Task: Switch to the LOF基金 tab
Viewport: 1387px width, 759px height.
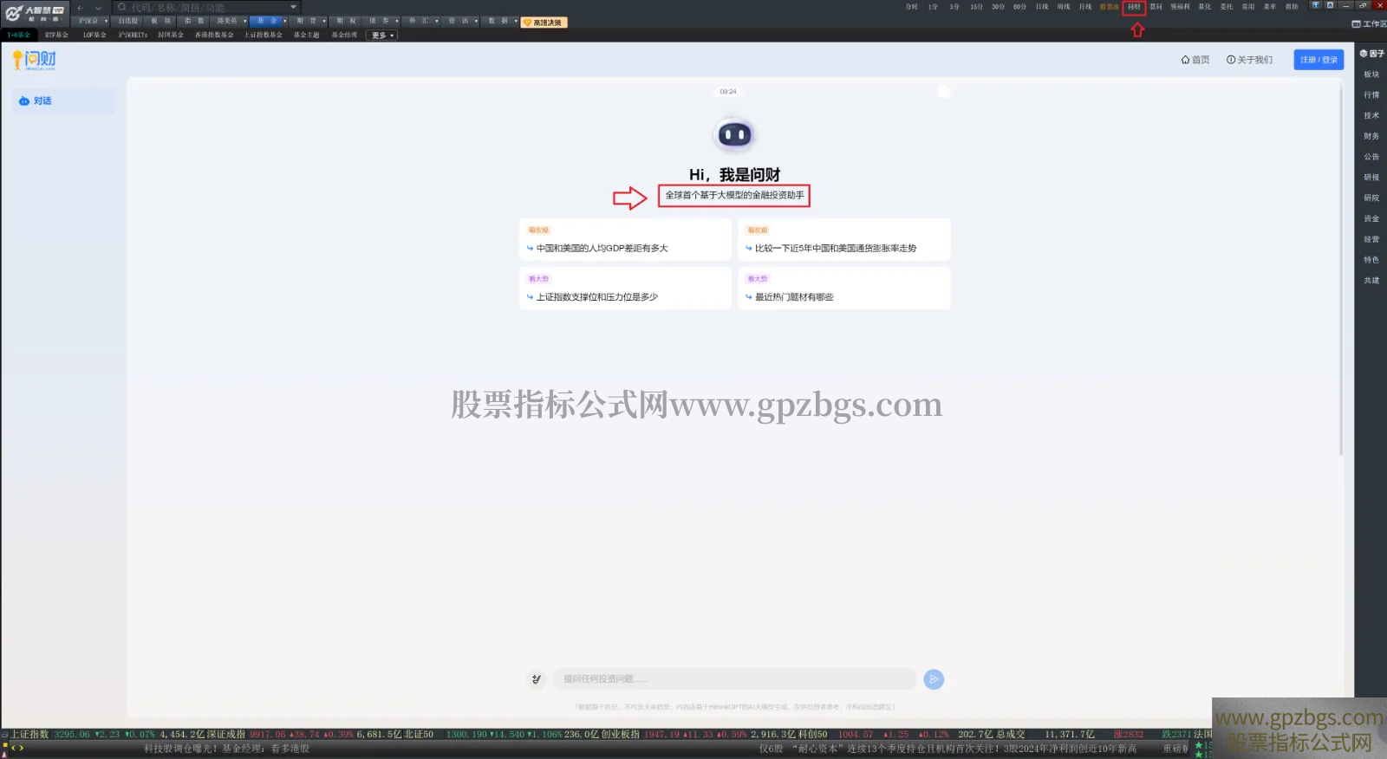Action: click(94, 36)
